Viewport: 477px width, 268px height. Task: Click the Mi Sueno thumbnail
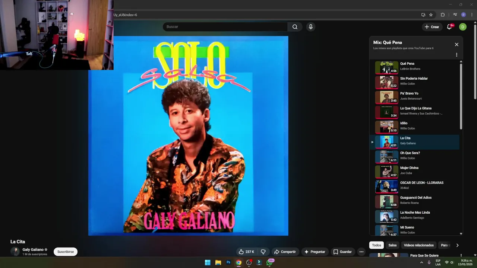386,230
